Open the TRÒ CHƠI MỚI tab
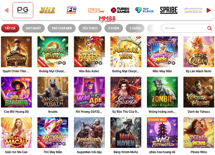Screen dimensions: 215x155 click(x=61, y=28)
